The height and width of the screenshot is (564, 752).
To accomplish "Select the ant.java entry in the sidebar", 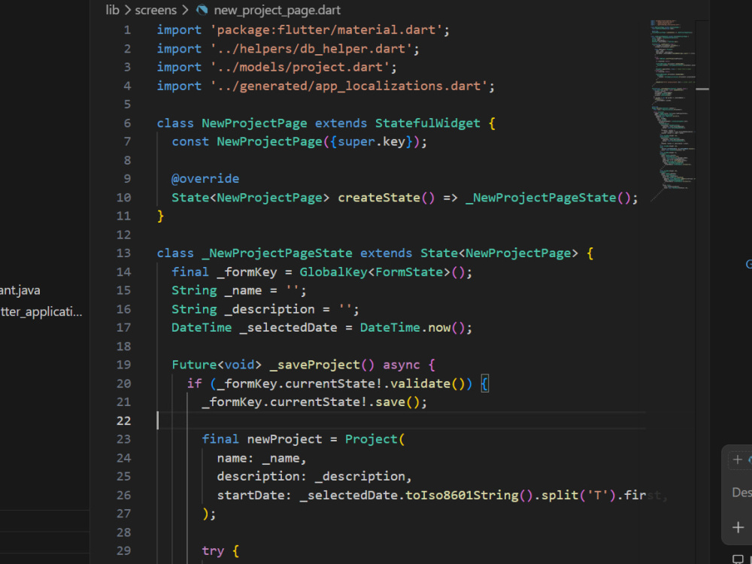I will point(20,290).
